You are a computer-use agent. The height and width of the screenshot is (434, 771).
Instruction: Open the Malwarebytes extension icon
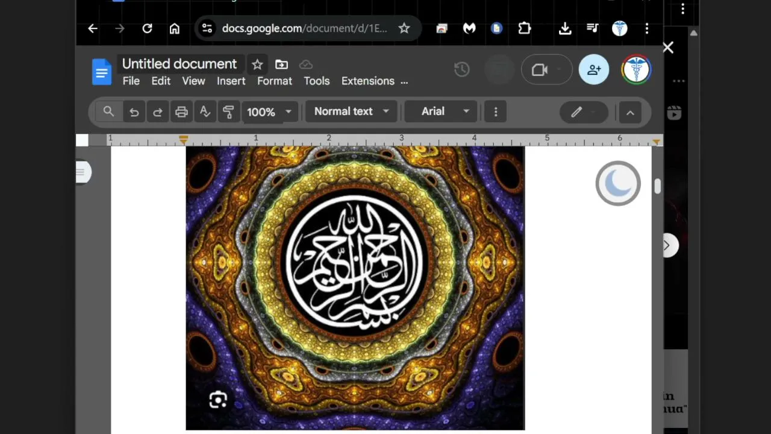[469, 28]
